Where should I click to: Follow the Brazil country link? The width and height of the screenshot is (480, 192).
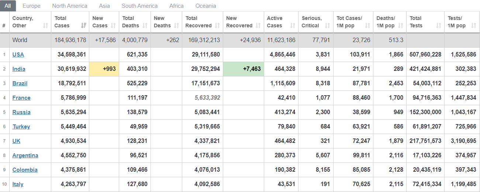(20, 83)
